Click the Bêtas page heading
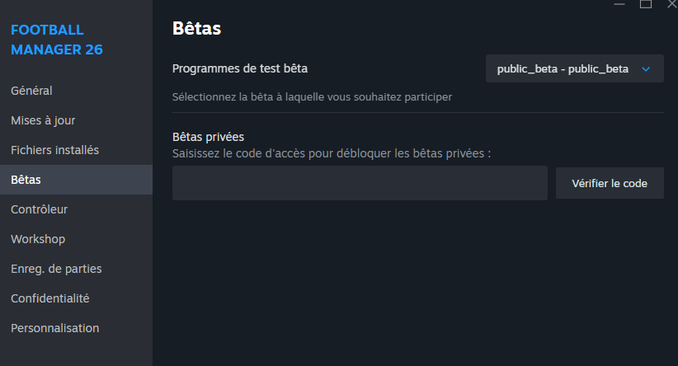 click(x=197, y=28)
